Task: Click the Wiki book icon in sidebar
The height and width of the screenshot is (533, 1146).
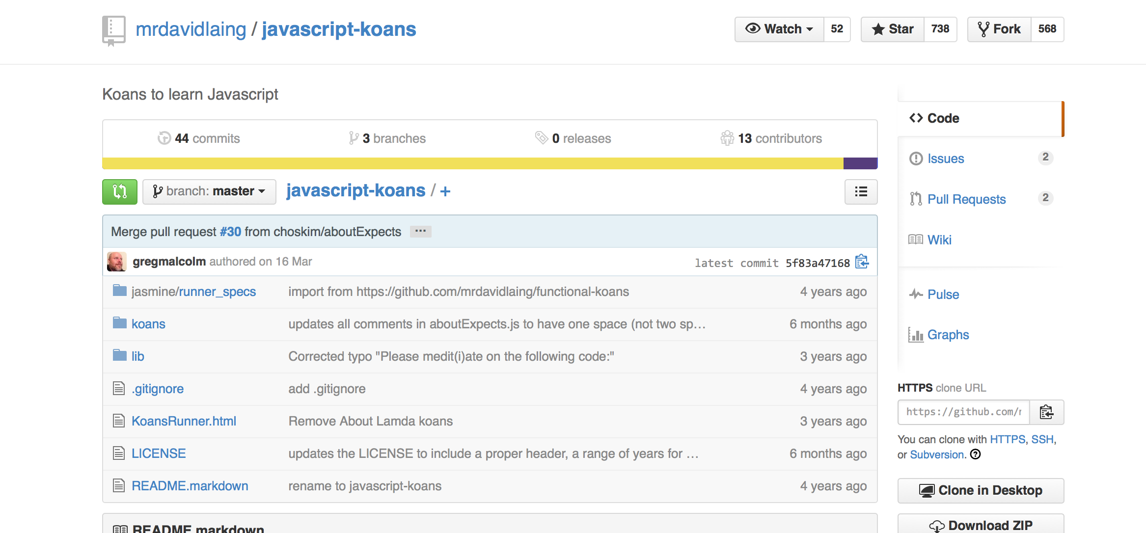Action: [x=916, y=240]
